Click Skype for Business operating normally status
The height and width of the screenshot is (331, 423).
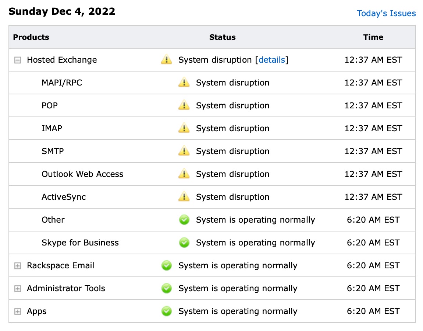coord(256,243)
